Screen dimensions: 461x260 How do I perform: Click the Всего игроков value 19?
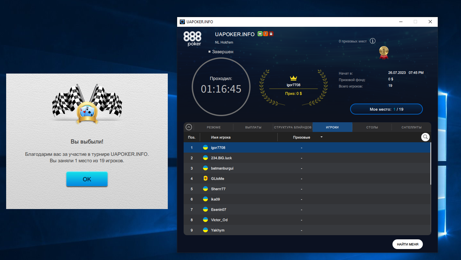(390, 85)
